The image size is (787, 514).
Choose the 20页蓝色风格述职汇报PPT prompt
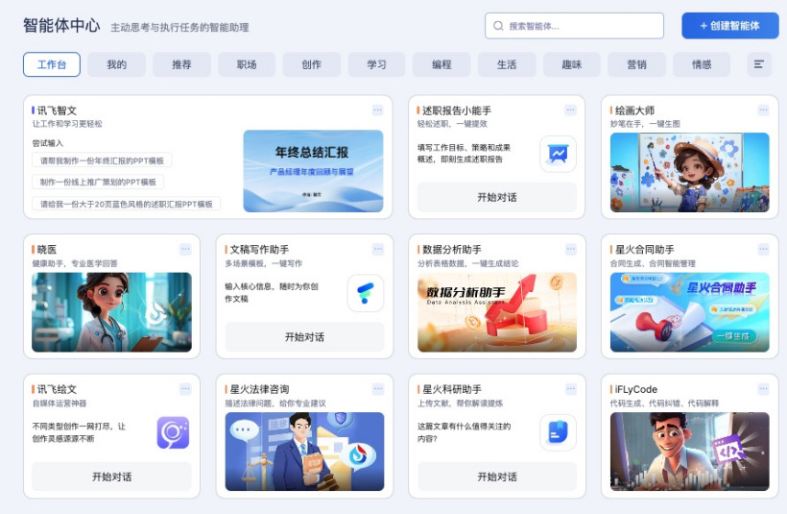pos(127,204)
